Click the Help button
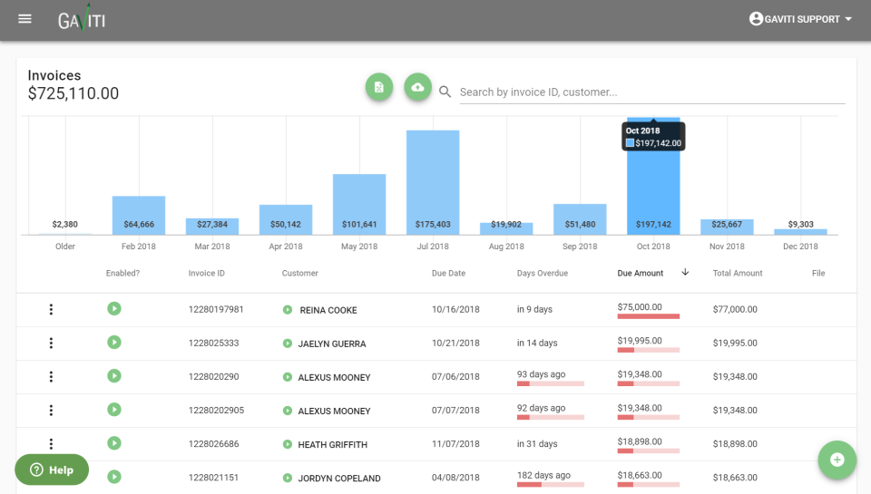Image resolution: width=871 pixels, height=494 pixels. (x=52, y=470)
